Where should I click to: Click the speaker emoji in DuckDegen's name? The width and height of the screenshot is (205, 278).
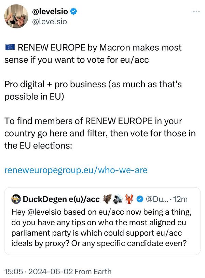click(x=118, y=199)
